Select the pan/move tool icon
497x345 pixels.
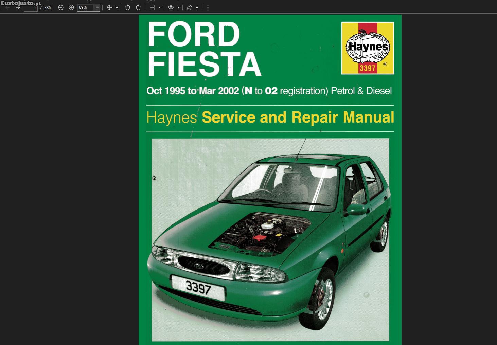[109, 7]
